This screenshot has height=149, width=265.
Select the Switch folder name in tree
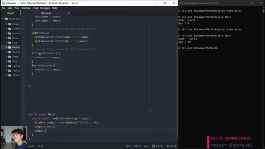pyautogui.click(x=16, y=61)
